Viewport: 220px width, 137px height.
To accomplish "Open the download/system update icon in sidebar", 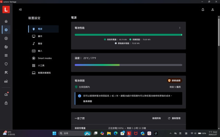I will 6,38.
